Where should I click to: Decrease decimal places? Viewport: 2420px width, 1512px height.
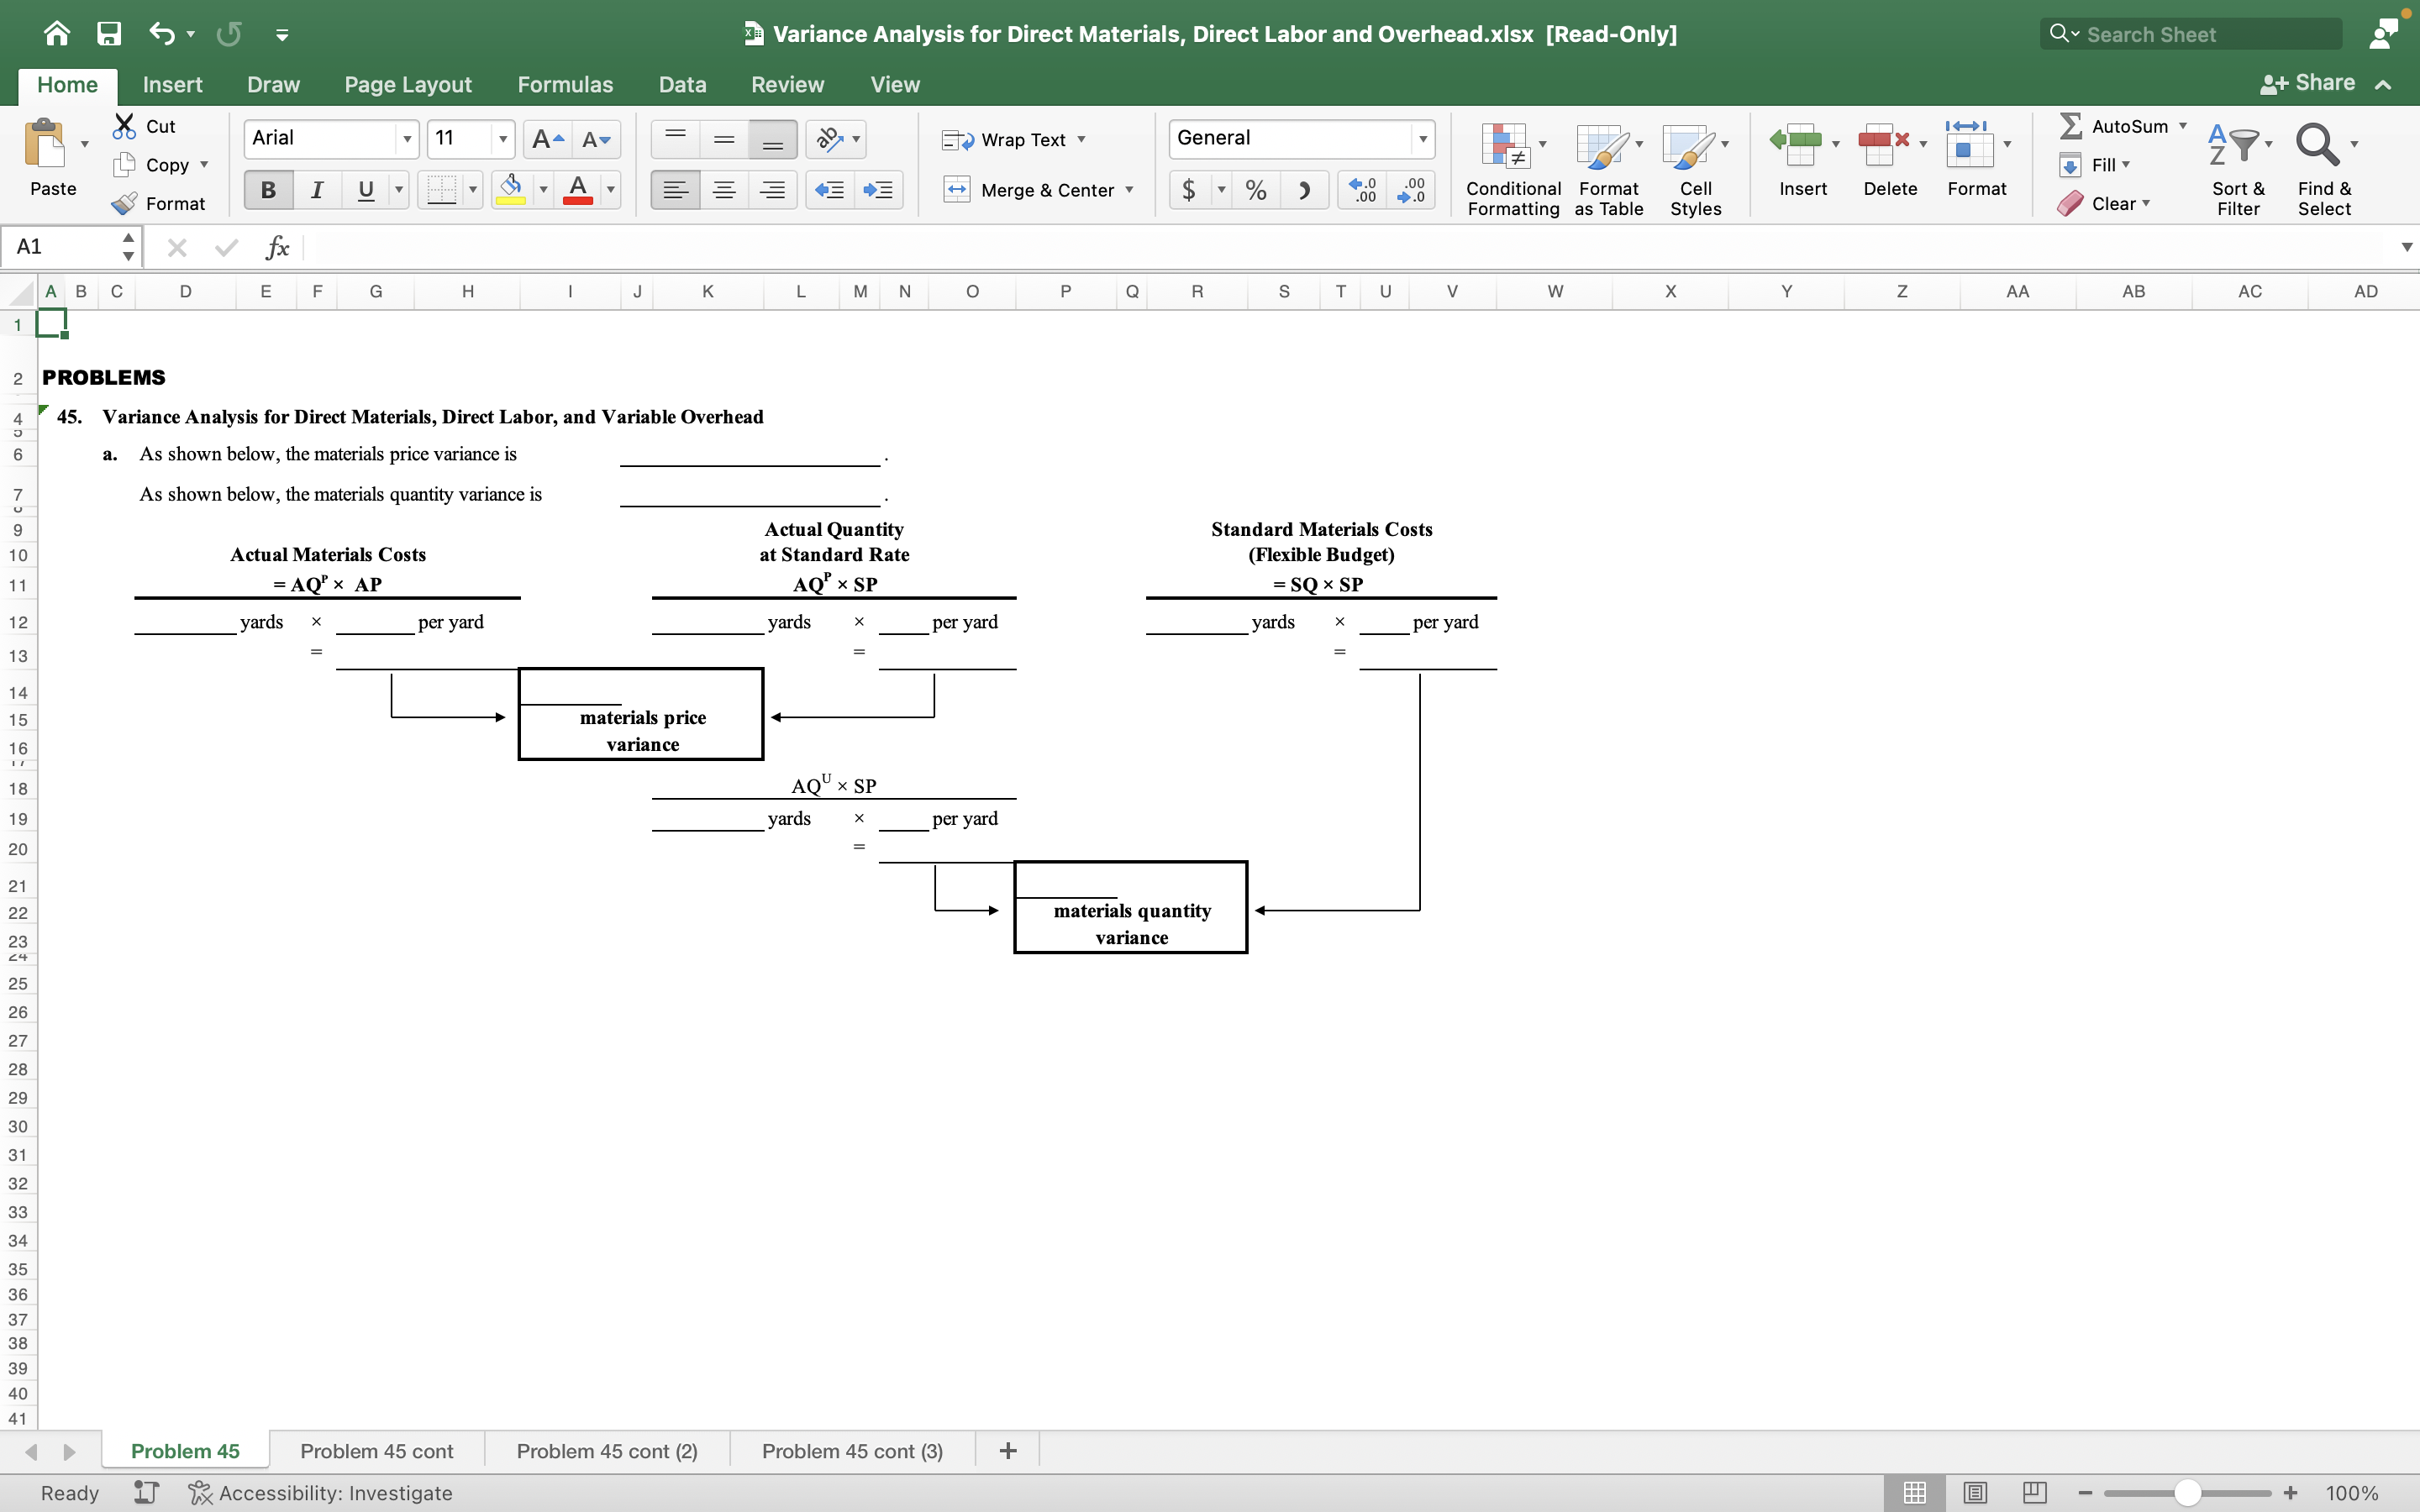click(1411, 190)
